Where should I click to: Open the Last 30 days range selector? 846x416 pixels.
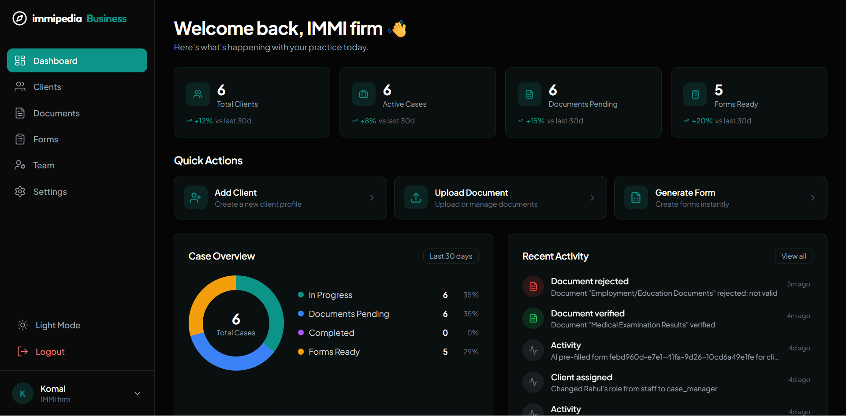tap(451, 256)
